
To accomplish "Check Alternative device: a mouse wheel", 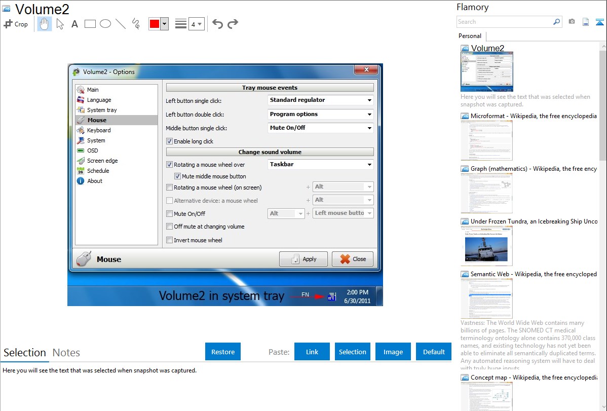I will [x=169, y=201].
